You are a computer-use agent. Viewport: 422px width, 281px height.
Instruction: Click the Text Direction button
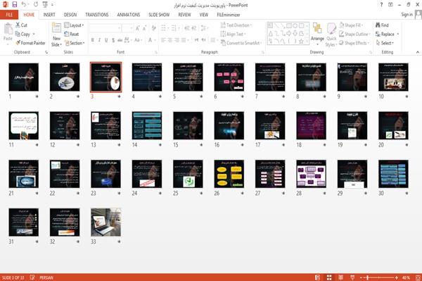pos(236,25)
